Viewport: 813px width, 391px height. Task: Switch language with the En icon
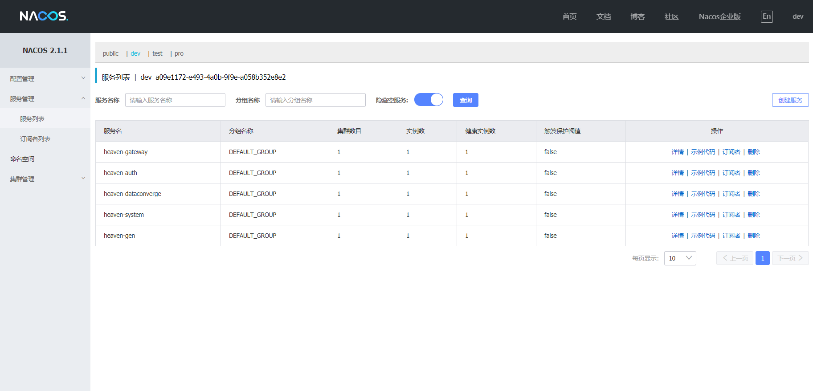pyautogui.click(x=767, y=16)
